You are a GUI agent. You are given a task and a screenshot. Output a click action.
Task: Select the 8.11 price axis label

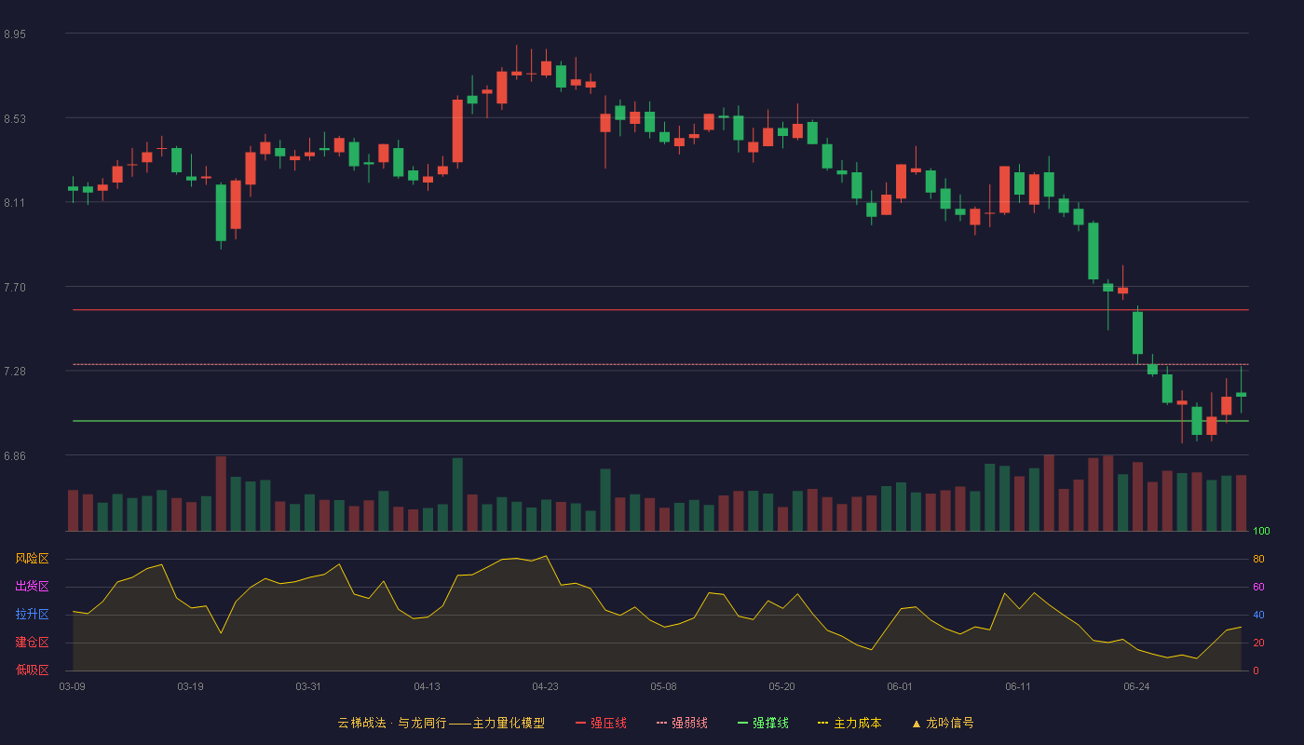(x=15, y=203)
